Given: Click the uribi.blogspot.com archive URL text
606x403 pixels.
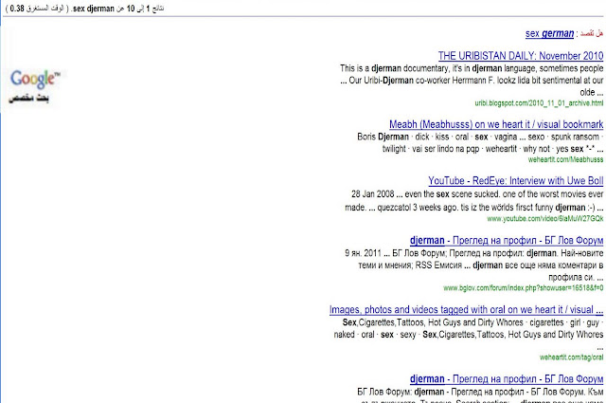Looking at the screenshot, I should [539, 103].
